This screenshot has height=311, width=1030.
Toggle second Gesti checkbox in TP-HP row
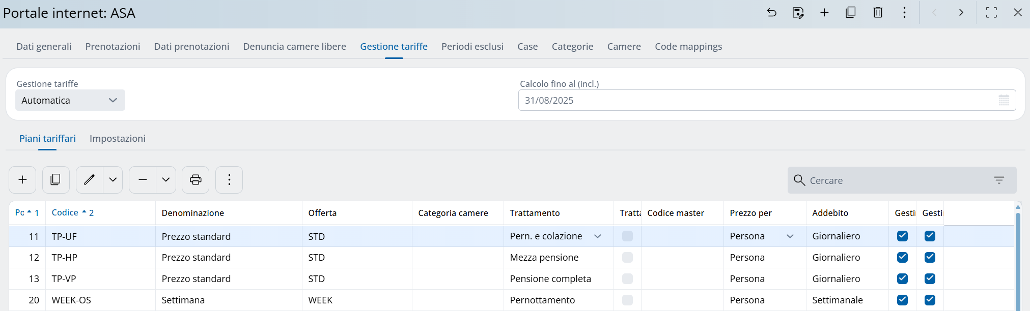tap(930, 257)
